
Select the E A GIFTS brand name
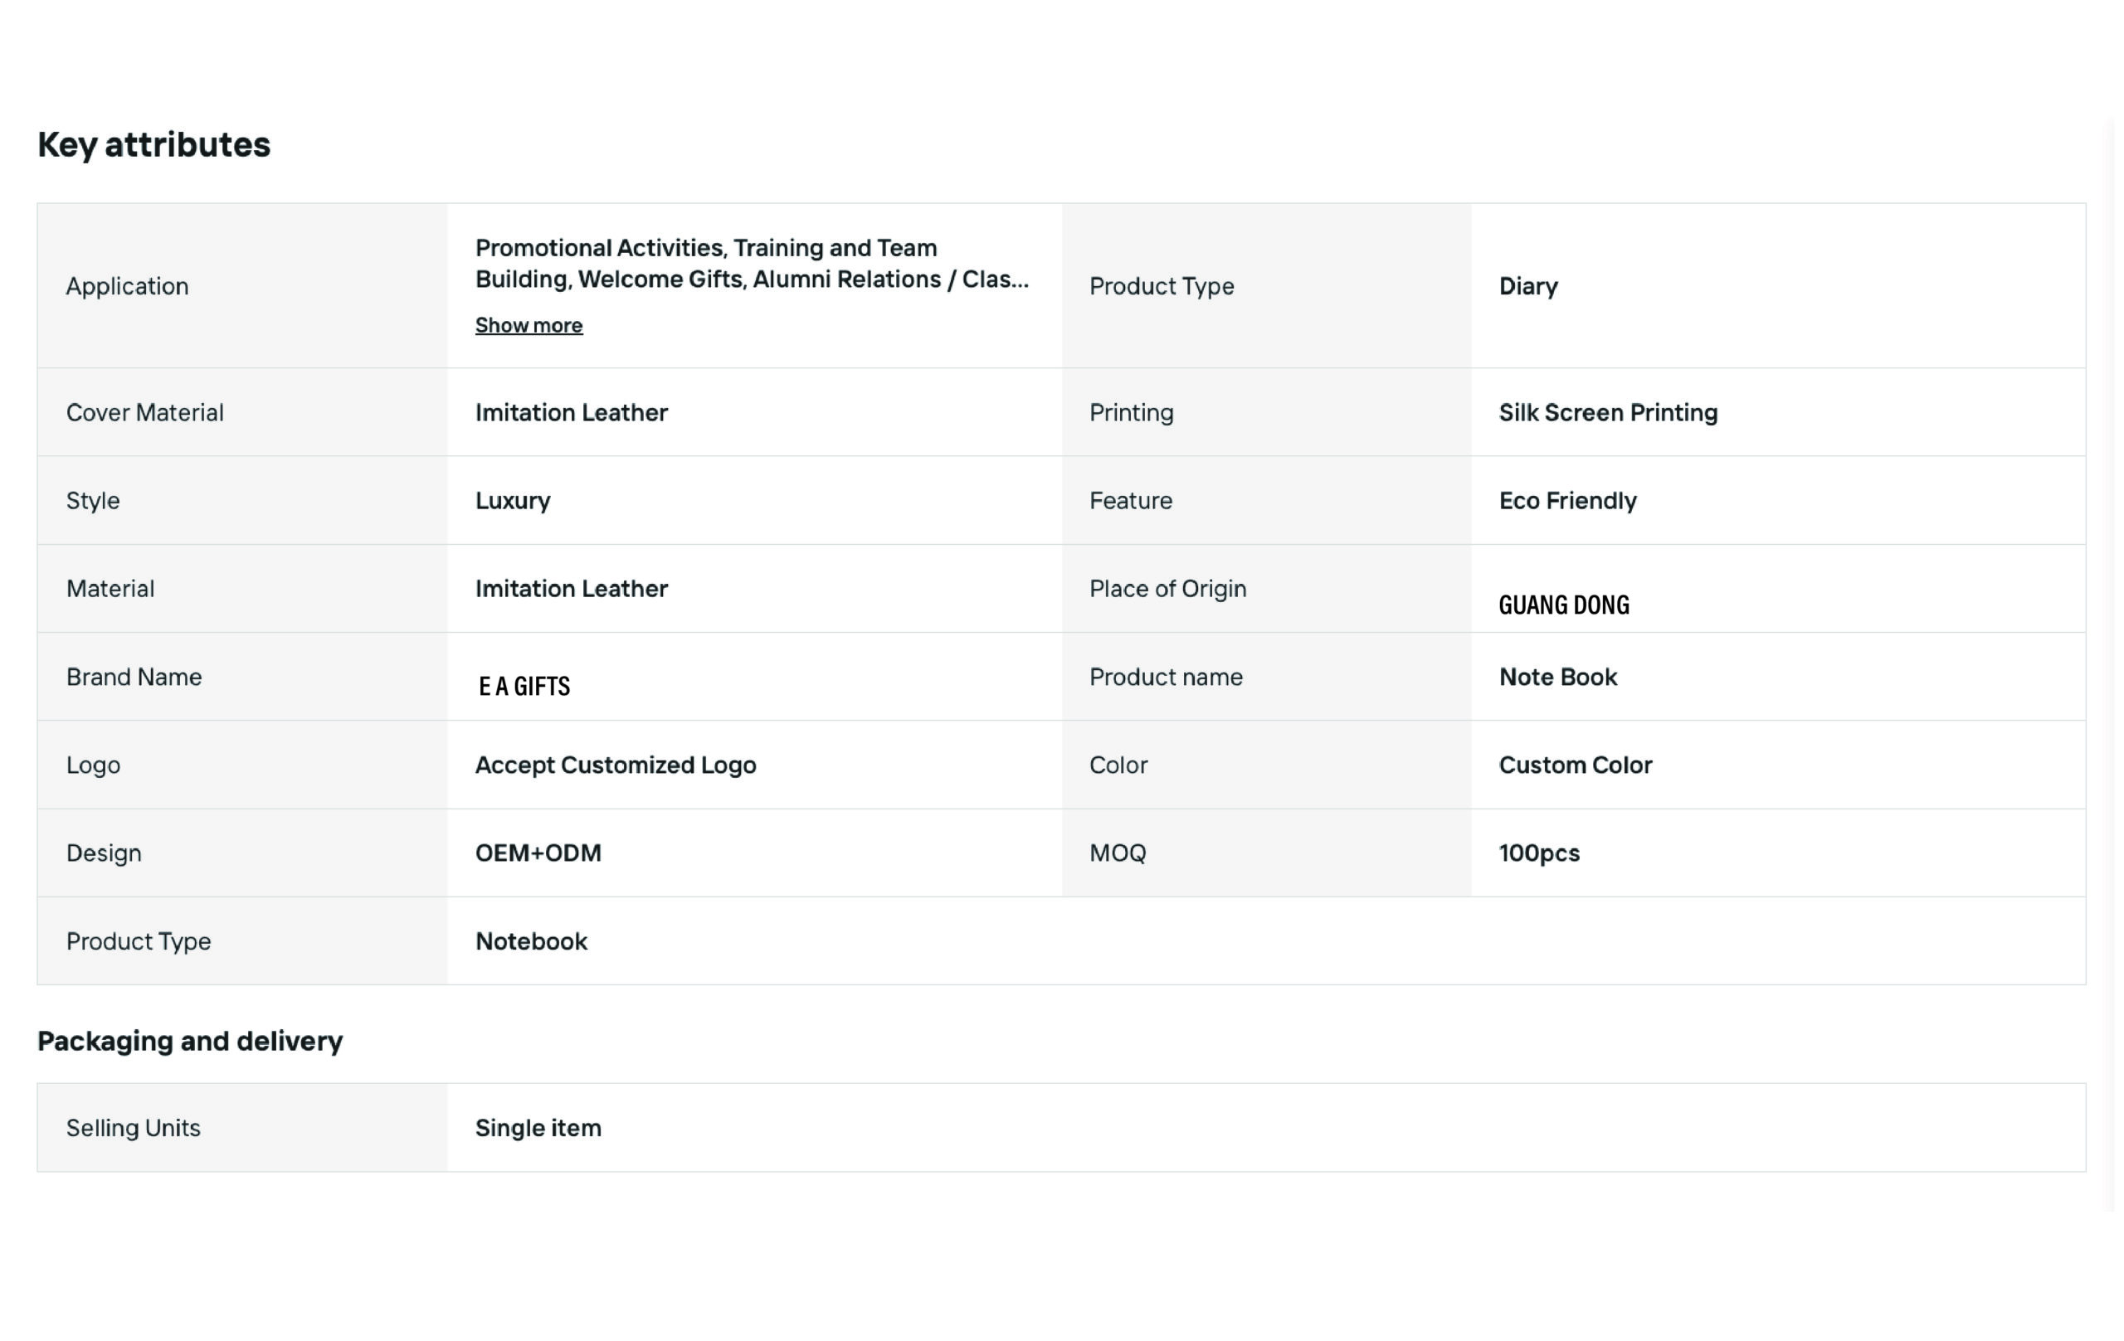(524, 686)
